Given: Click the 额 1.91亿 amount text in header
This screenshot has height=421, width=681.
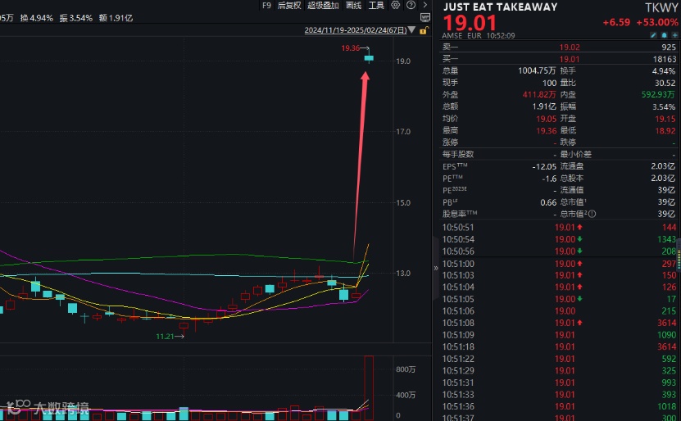Looking at the screenshot, I should coord(116,18).
